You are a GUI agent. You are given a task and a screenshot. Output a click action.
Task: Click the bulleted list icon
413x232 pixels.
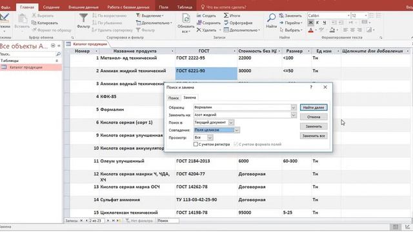tap(372, 15)
